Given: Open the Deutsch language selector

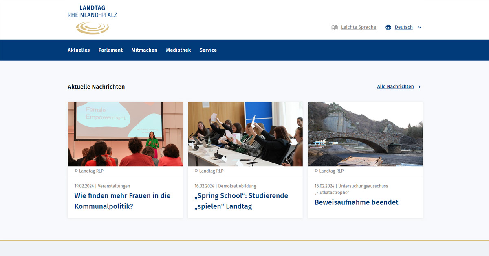Looking at the screenshot, I should (x=403, y=27).
